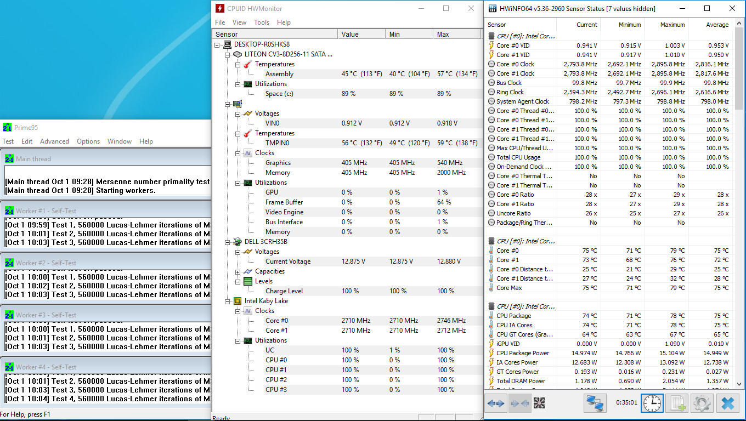Open the Test menu in Prime95
This screenshot has height=421, width=746.
pos(8,141)
